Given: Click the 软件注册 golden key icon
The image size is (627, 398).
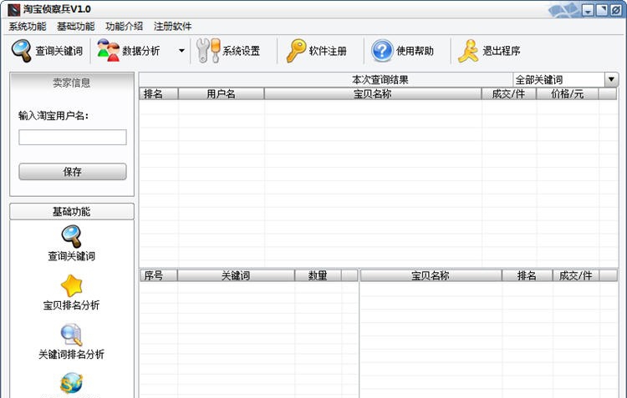Looking at the screenshot, I should click(x=296, y=51).
